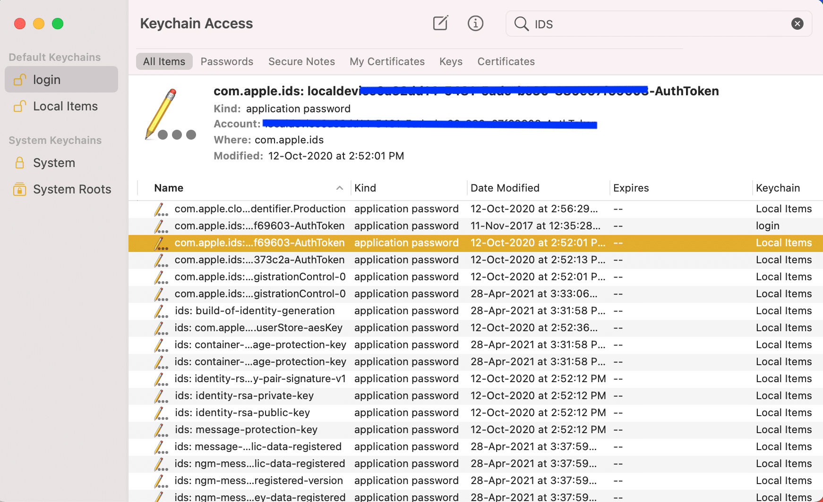Click the new keychain item pencil icon
This screenshot has width=823, height=502.
click(x=440, y=23)
